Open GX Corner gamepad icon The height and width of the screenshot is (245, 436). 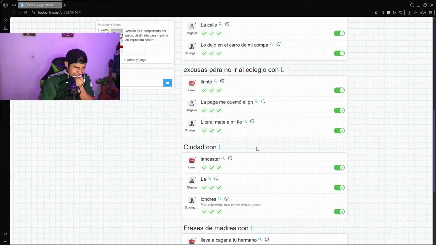coord(14,5)
